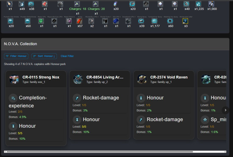The height and width of the screenshot is (157, 233).
Task: Select the inventory item showing x1,225
Action: [199, 4]
